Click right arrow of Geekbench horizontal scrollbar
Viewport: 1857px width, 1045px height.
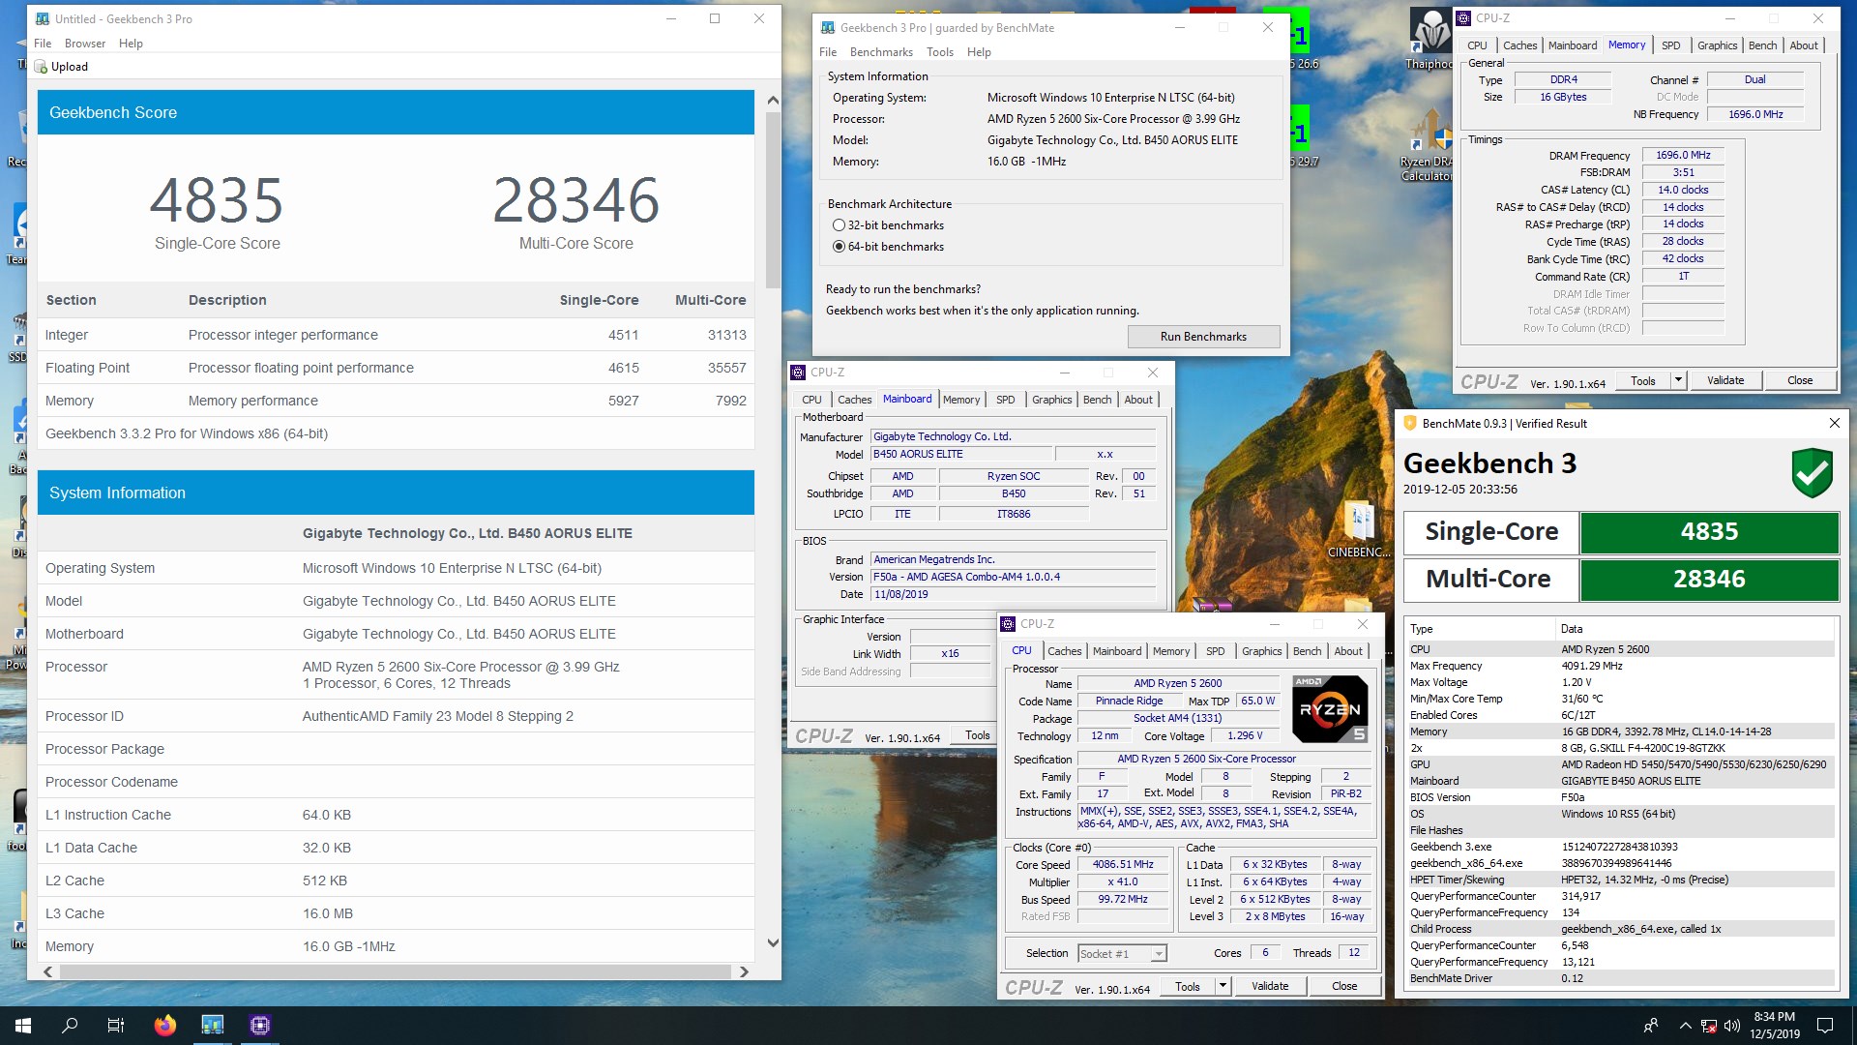(744, 971)
